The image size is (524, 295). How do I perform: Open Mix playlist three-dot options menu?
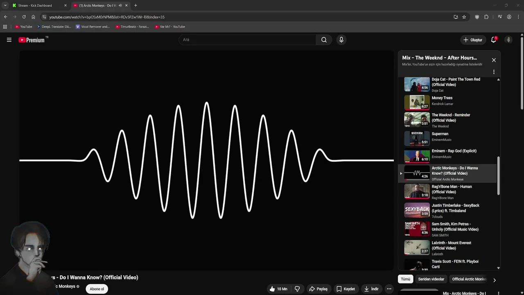[x=494, y=72]
